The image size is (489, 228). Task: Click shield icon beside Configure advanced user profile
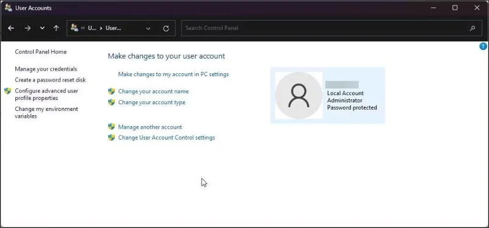tap(8, 91)
